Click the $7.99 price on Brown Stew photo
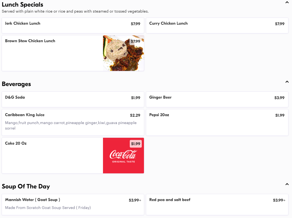 [135, 41]
